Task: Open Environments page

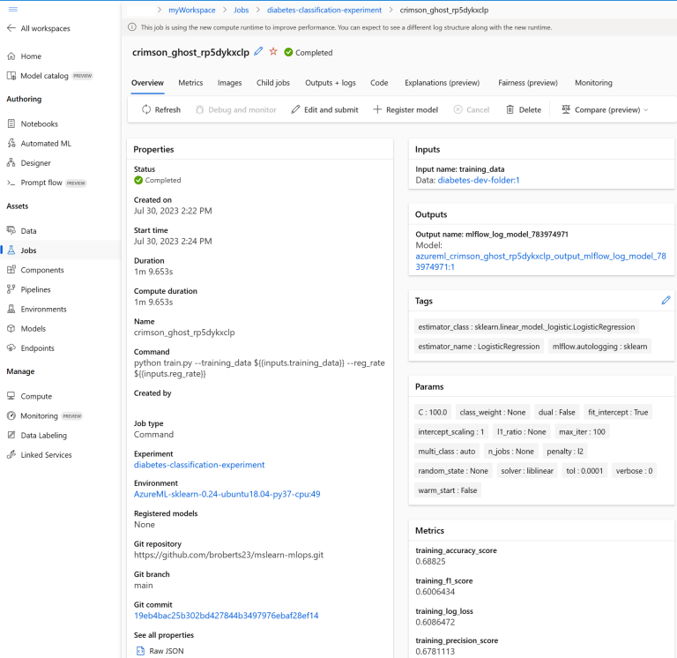Action: click(x=37, y=309)
